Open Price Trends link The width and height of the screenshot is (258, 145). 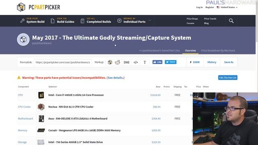[x=210, y=19]
